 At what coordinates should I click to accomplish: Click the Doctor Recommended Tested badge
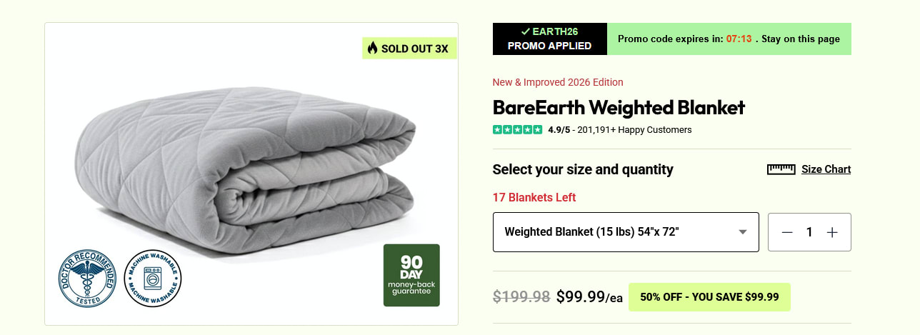coord(87,279)
